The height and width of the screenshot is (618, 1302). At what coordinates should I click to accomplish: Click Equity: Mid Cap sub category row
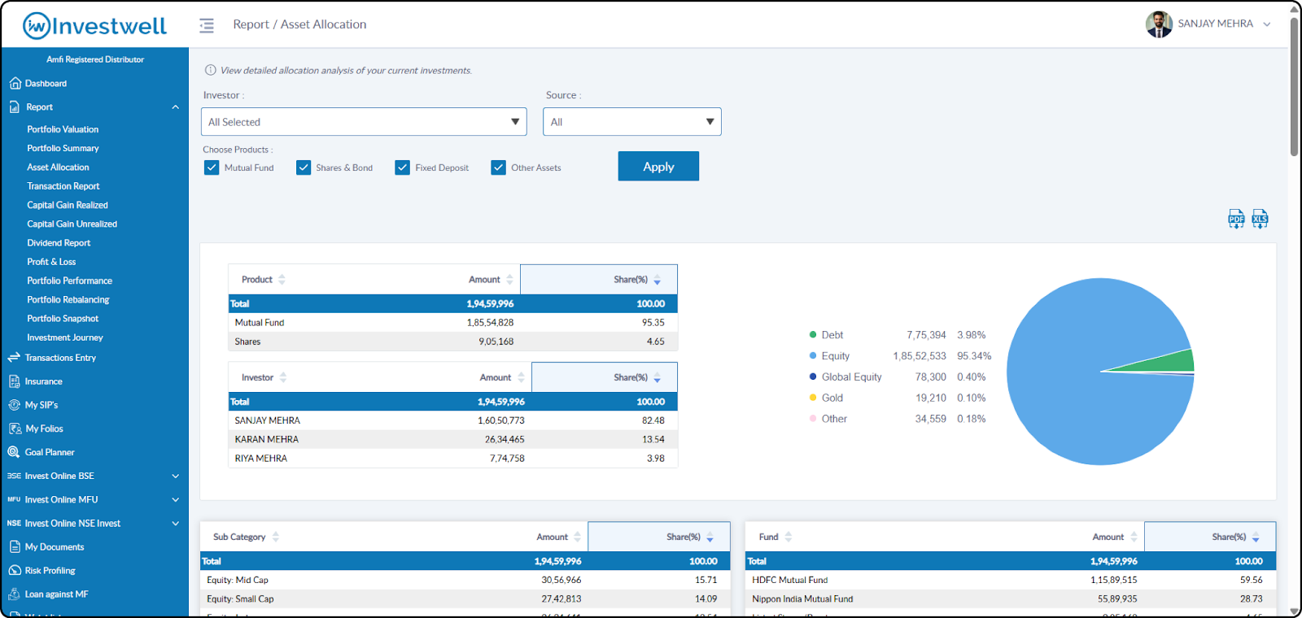click(x=465, y=580)
